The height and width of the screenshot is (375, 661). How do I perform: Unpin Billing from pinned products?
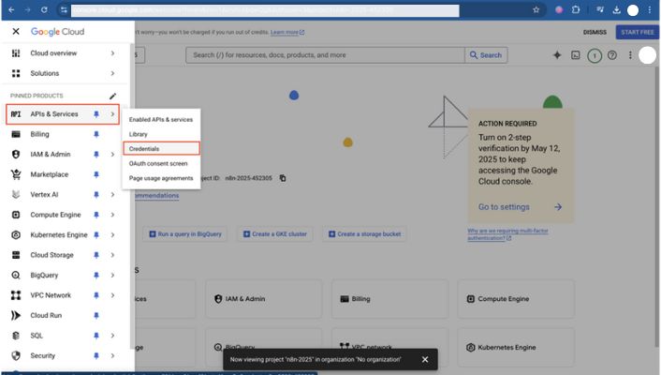click(x=96, y=134)
